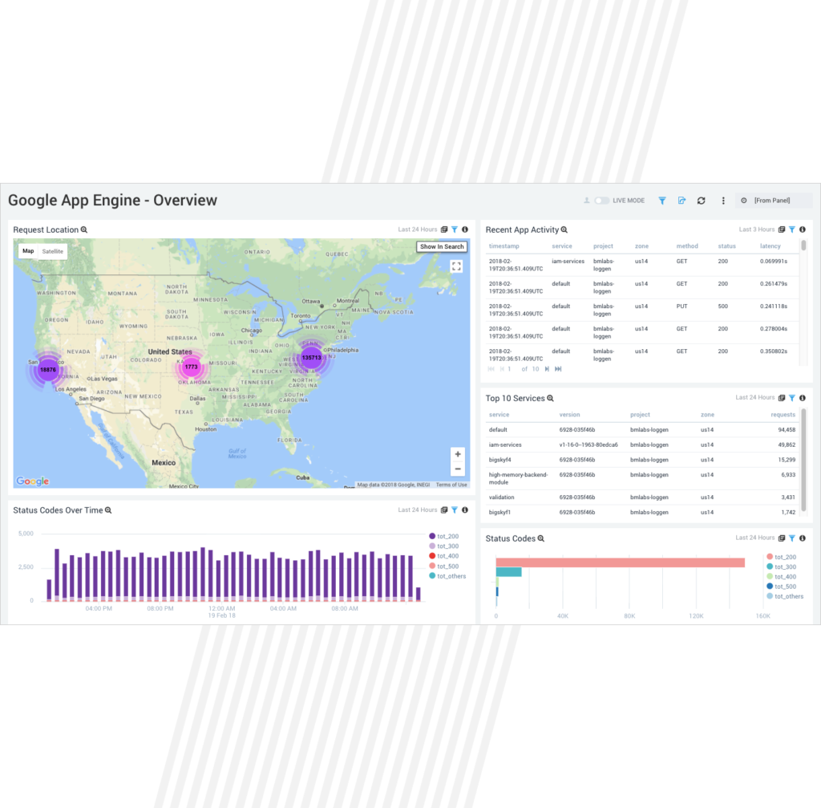Open Top 10 Services magnifier search icon

(550, 399)
